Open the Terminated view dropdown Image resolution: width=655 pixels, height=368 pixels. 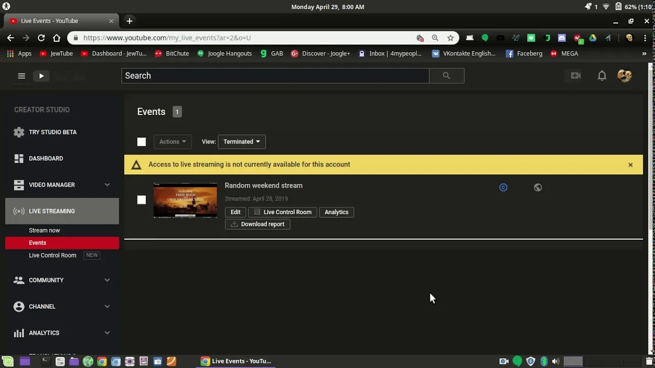click(x=242, y=142)
